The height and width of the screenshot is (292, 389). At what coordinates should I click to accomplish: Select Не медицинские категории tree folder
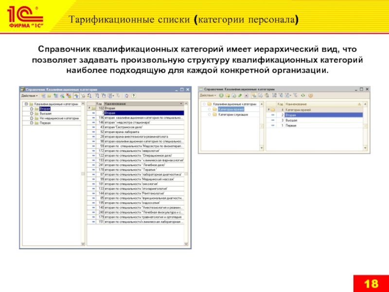click(x=59, y=118)
